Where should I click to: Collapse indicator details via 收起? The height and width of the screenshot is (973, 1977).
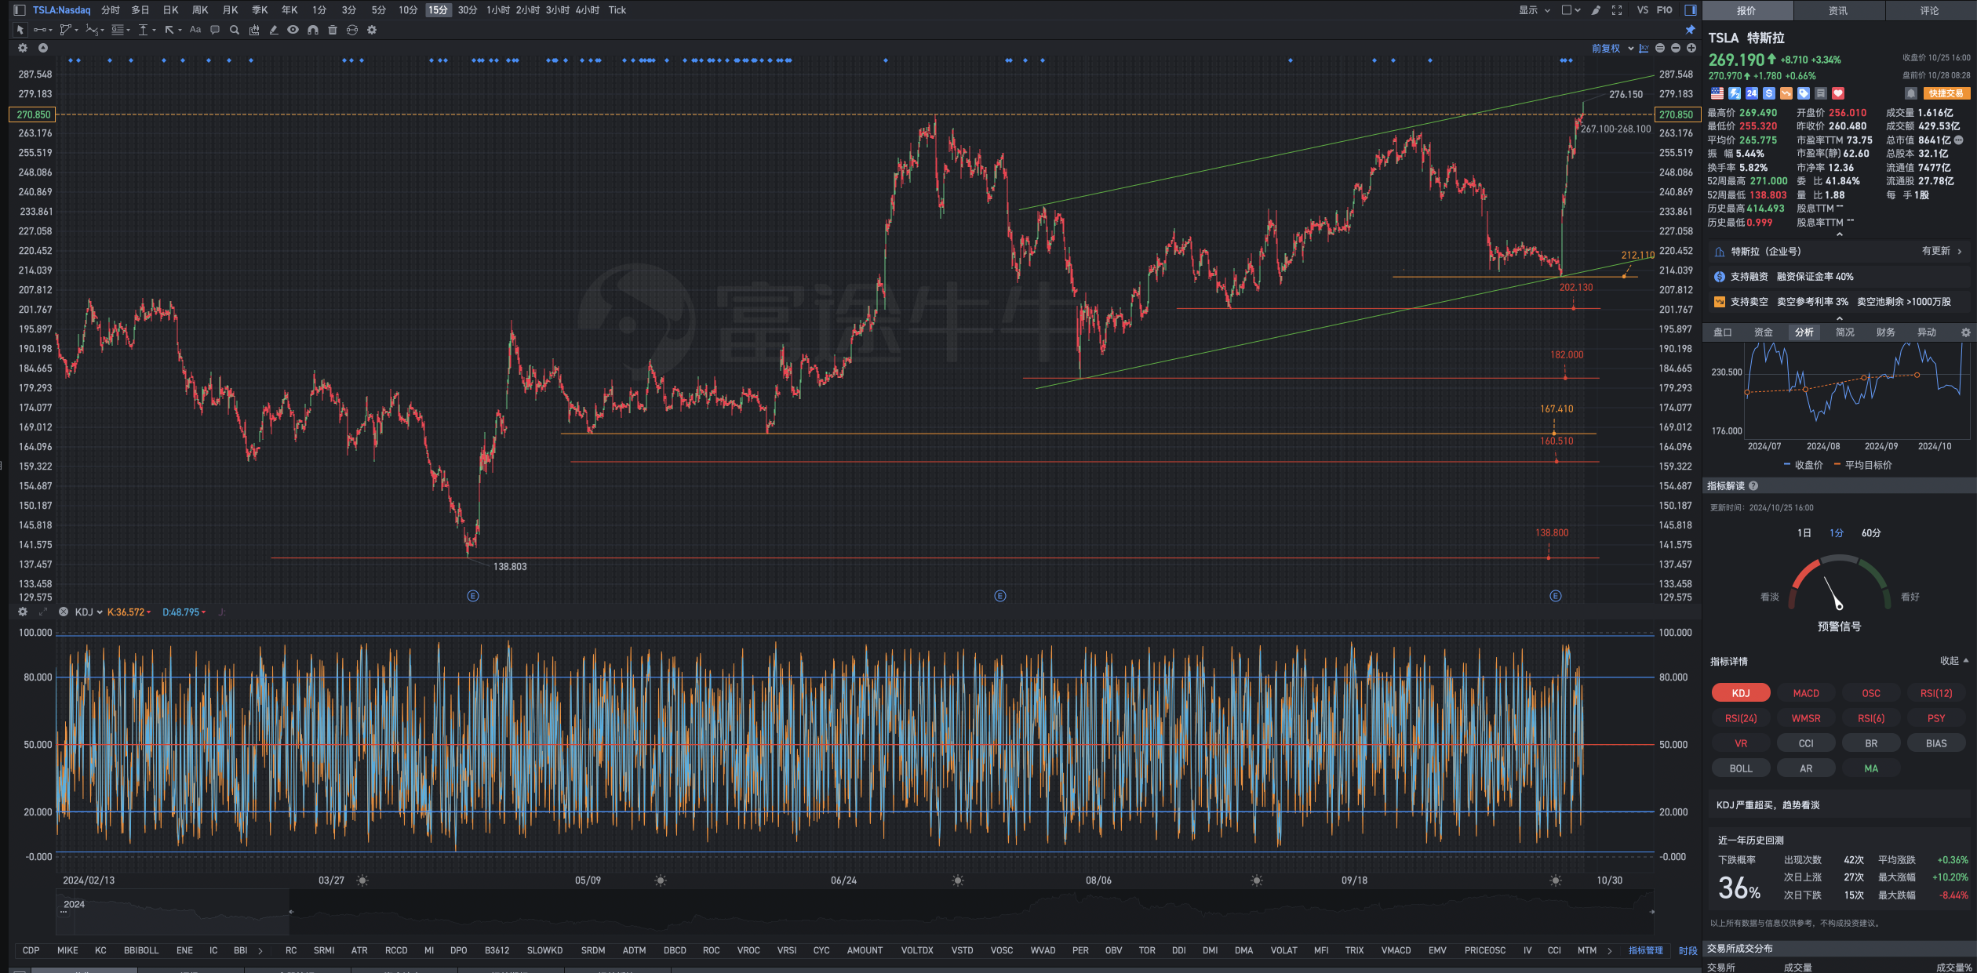[x=1954, y=661]
